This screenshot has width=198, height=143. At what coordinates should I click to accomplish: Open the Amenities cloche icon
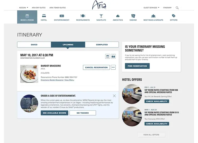coord(118,16)
